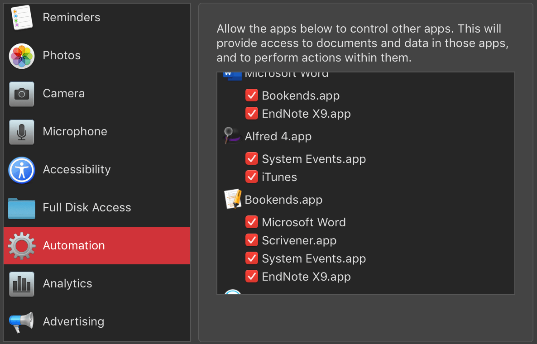
Task: Click the Camera icon in sidebar
Action: (x=22, y=94)
